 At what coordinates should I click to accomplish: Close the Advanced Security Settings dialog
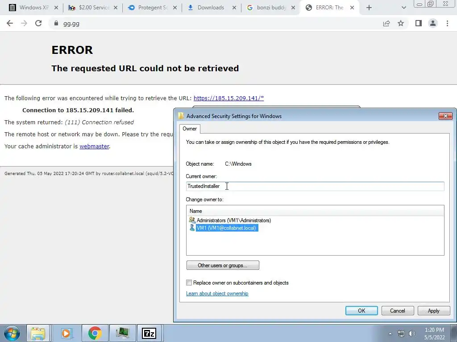[445, 116]
